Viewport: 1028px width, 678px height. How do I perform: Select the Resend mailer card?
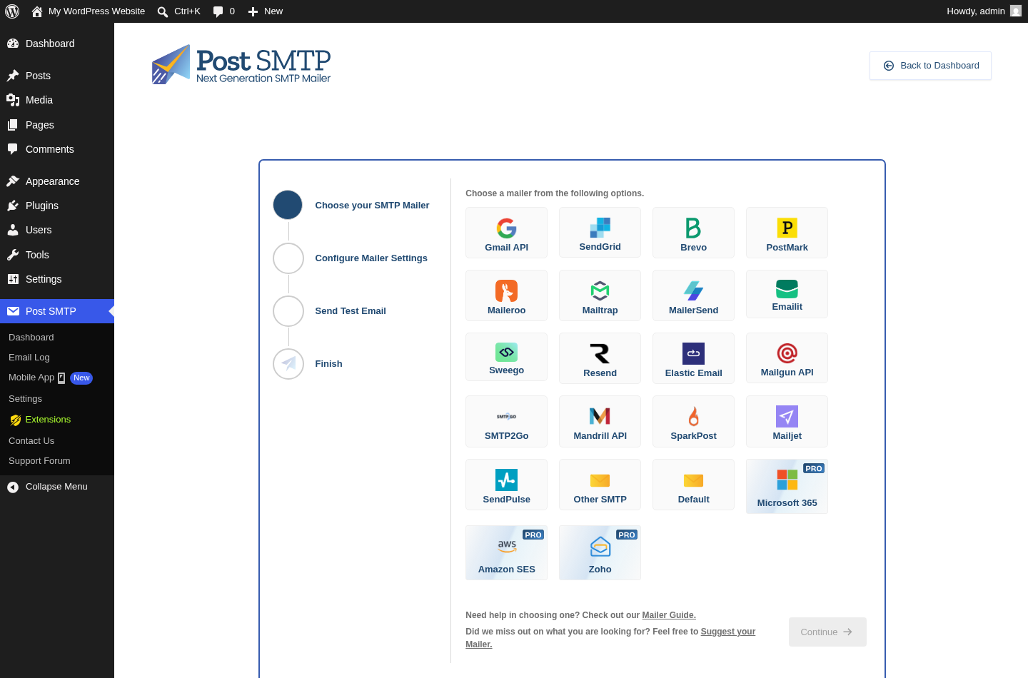[x=600, y=358]
